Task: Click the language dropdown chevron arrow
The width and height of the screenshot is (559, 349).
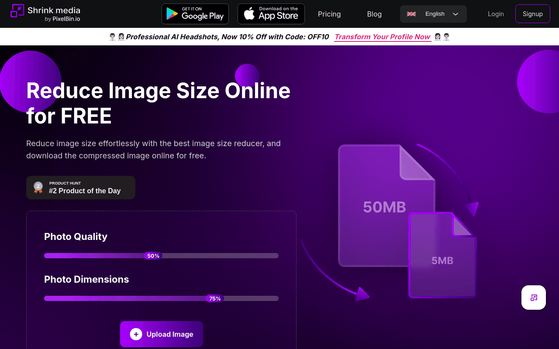Action: [x=455, y=14]
